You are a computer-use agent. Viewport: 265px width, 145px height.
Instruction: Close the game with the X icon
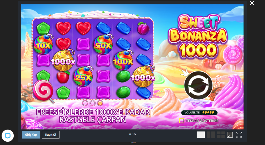[252, 3]
